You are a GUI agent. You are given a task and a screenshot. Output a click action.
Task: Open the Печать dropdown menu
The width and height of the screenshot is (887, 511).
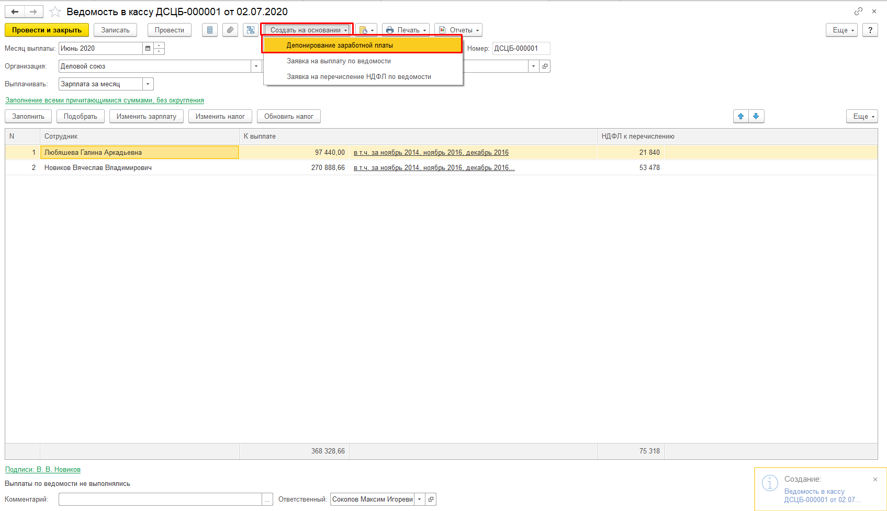pos(406,30)
